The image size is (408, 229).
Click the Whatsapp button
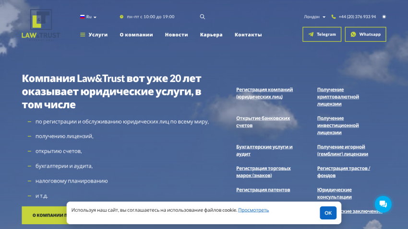(x=366, y=34)
